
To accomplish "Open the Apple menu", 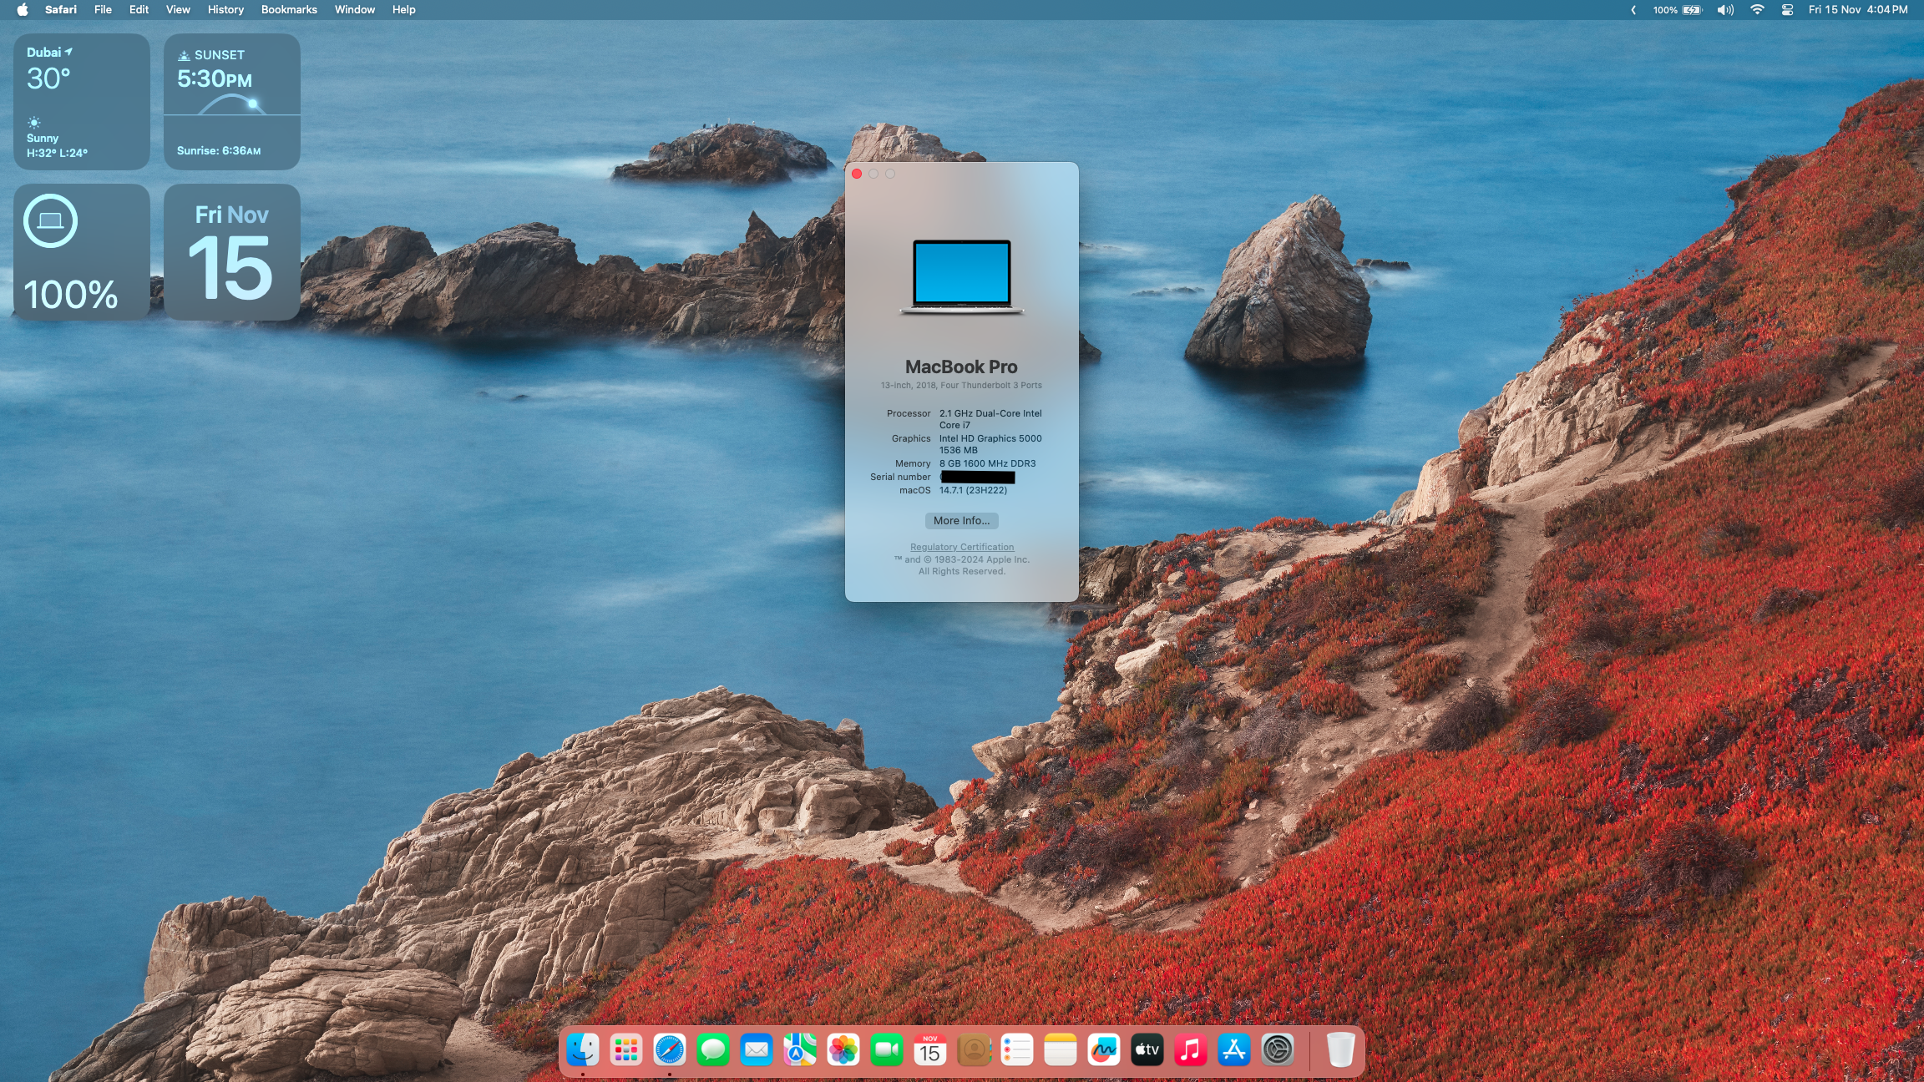I will coord(23,10).
